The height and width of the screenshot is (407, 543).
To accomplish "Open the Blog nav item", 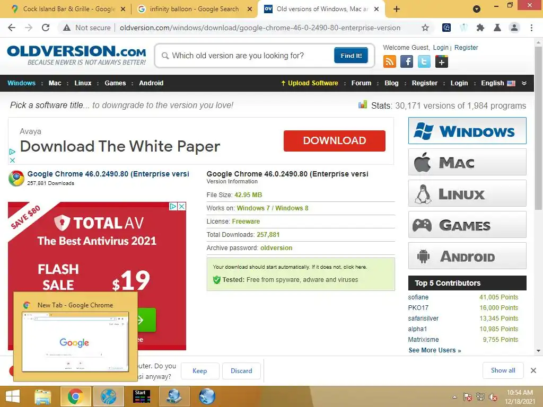I will pyautogui.click(x=391, y=83).
